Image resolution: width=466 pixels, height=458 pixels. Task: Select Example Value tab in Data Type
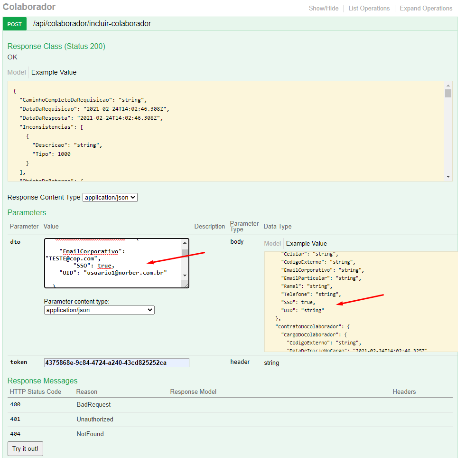(306, 243)
